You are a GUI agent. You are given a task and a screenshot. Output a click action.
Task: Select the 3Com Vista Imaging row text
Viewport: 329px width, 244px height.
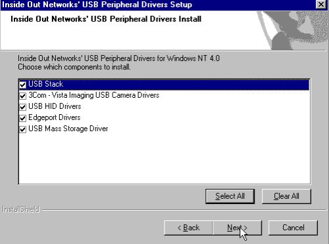point(94,95)
